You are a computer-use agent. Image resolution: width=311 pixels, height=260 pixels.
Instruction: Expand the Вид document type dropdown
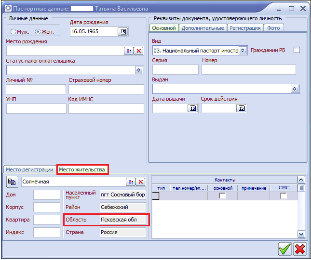coord(242,50)
